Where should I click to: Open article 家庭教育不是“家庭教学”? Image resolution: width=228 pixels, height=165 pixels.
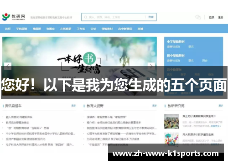pos(106,117)
